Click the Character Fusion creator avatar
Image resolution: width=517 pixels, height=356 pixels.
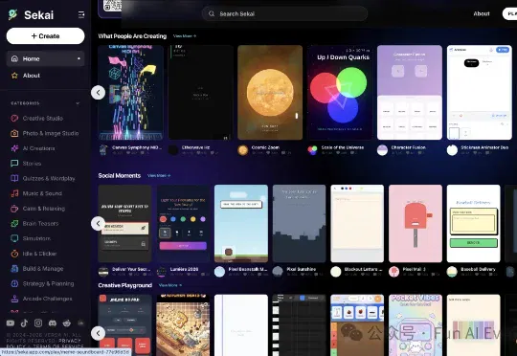[x=382, y=150]
